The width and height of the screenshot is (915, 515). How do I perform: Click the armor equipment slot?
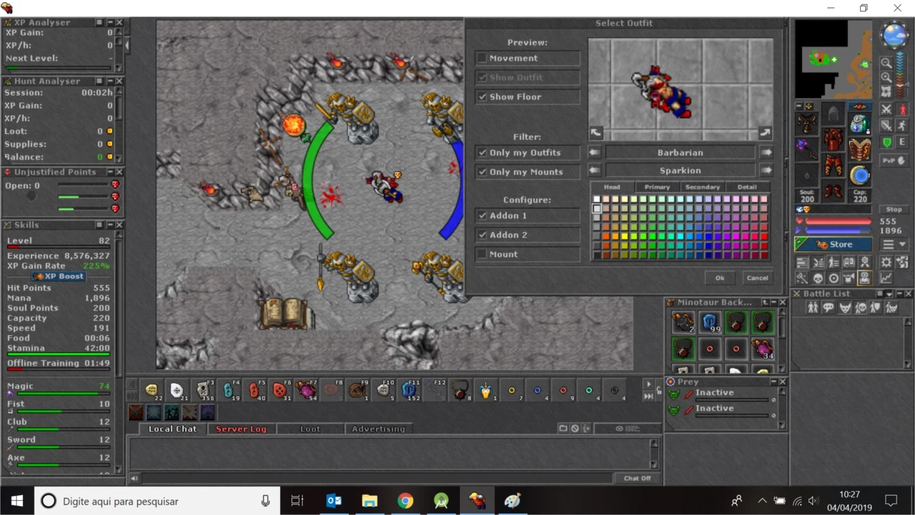[x=834, y=139]
